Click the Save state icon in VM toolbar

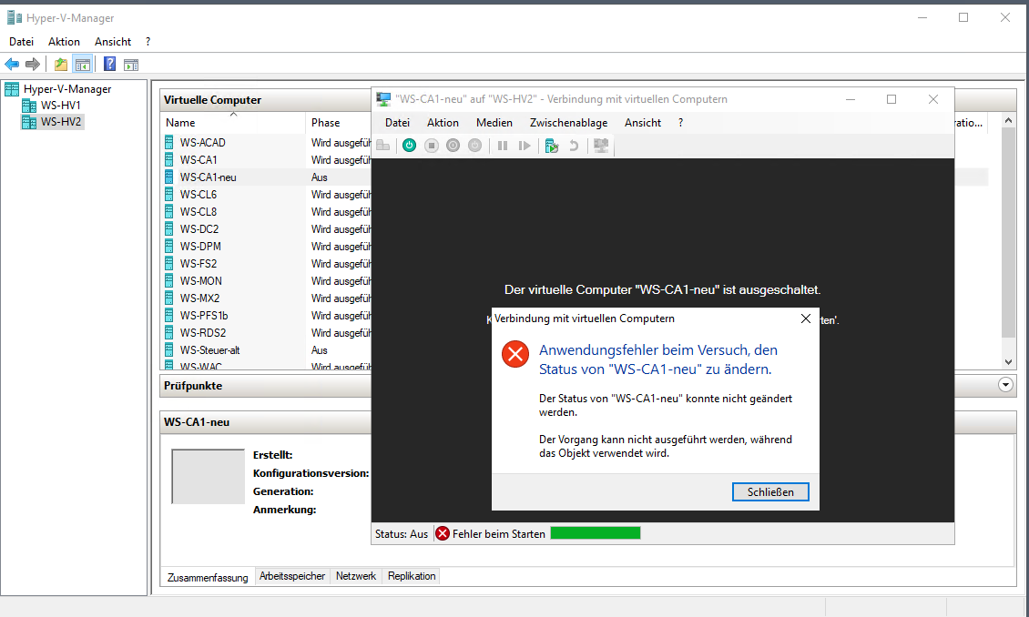tap(475, 146)
